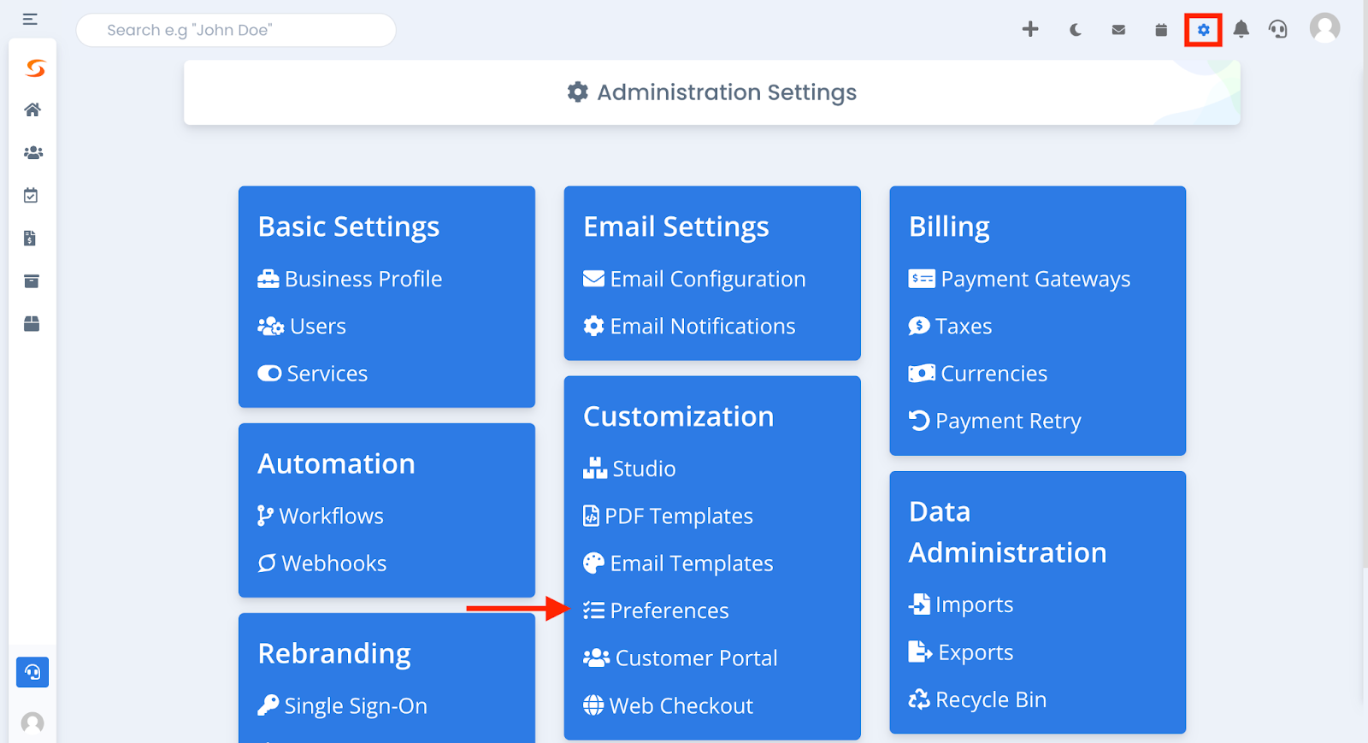Viewport: 1368px width, 743px height.
Task: Open Email Configuration
Action: click(x=694, y=279)
